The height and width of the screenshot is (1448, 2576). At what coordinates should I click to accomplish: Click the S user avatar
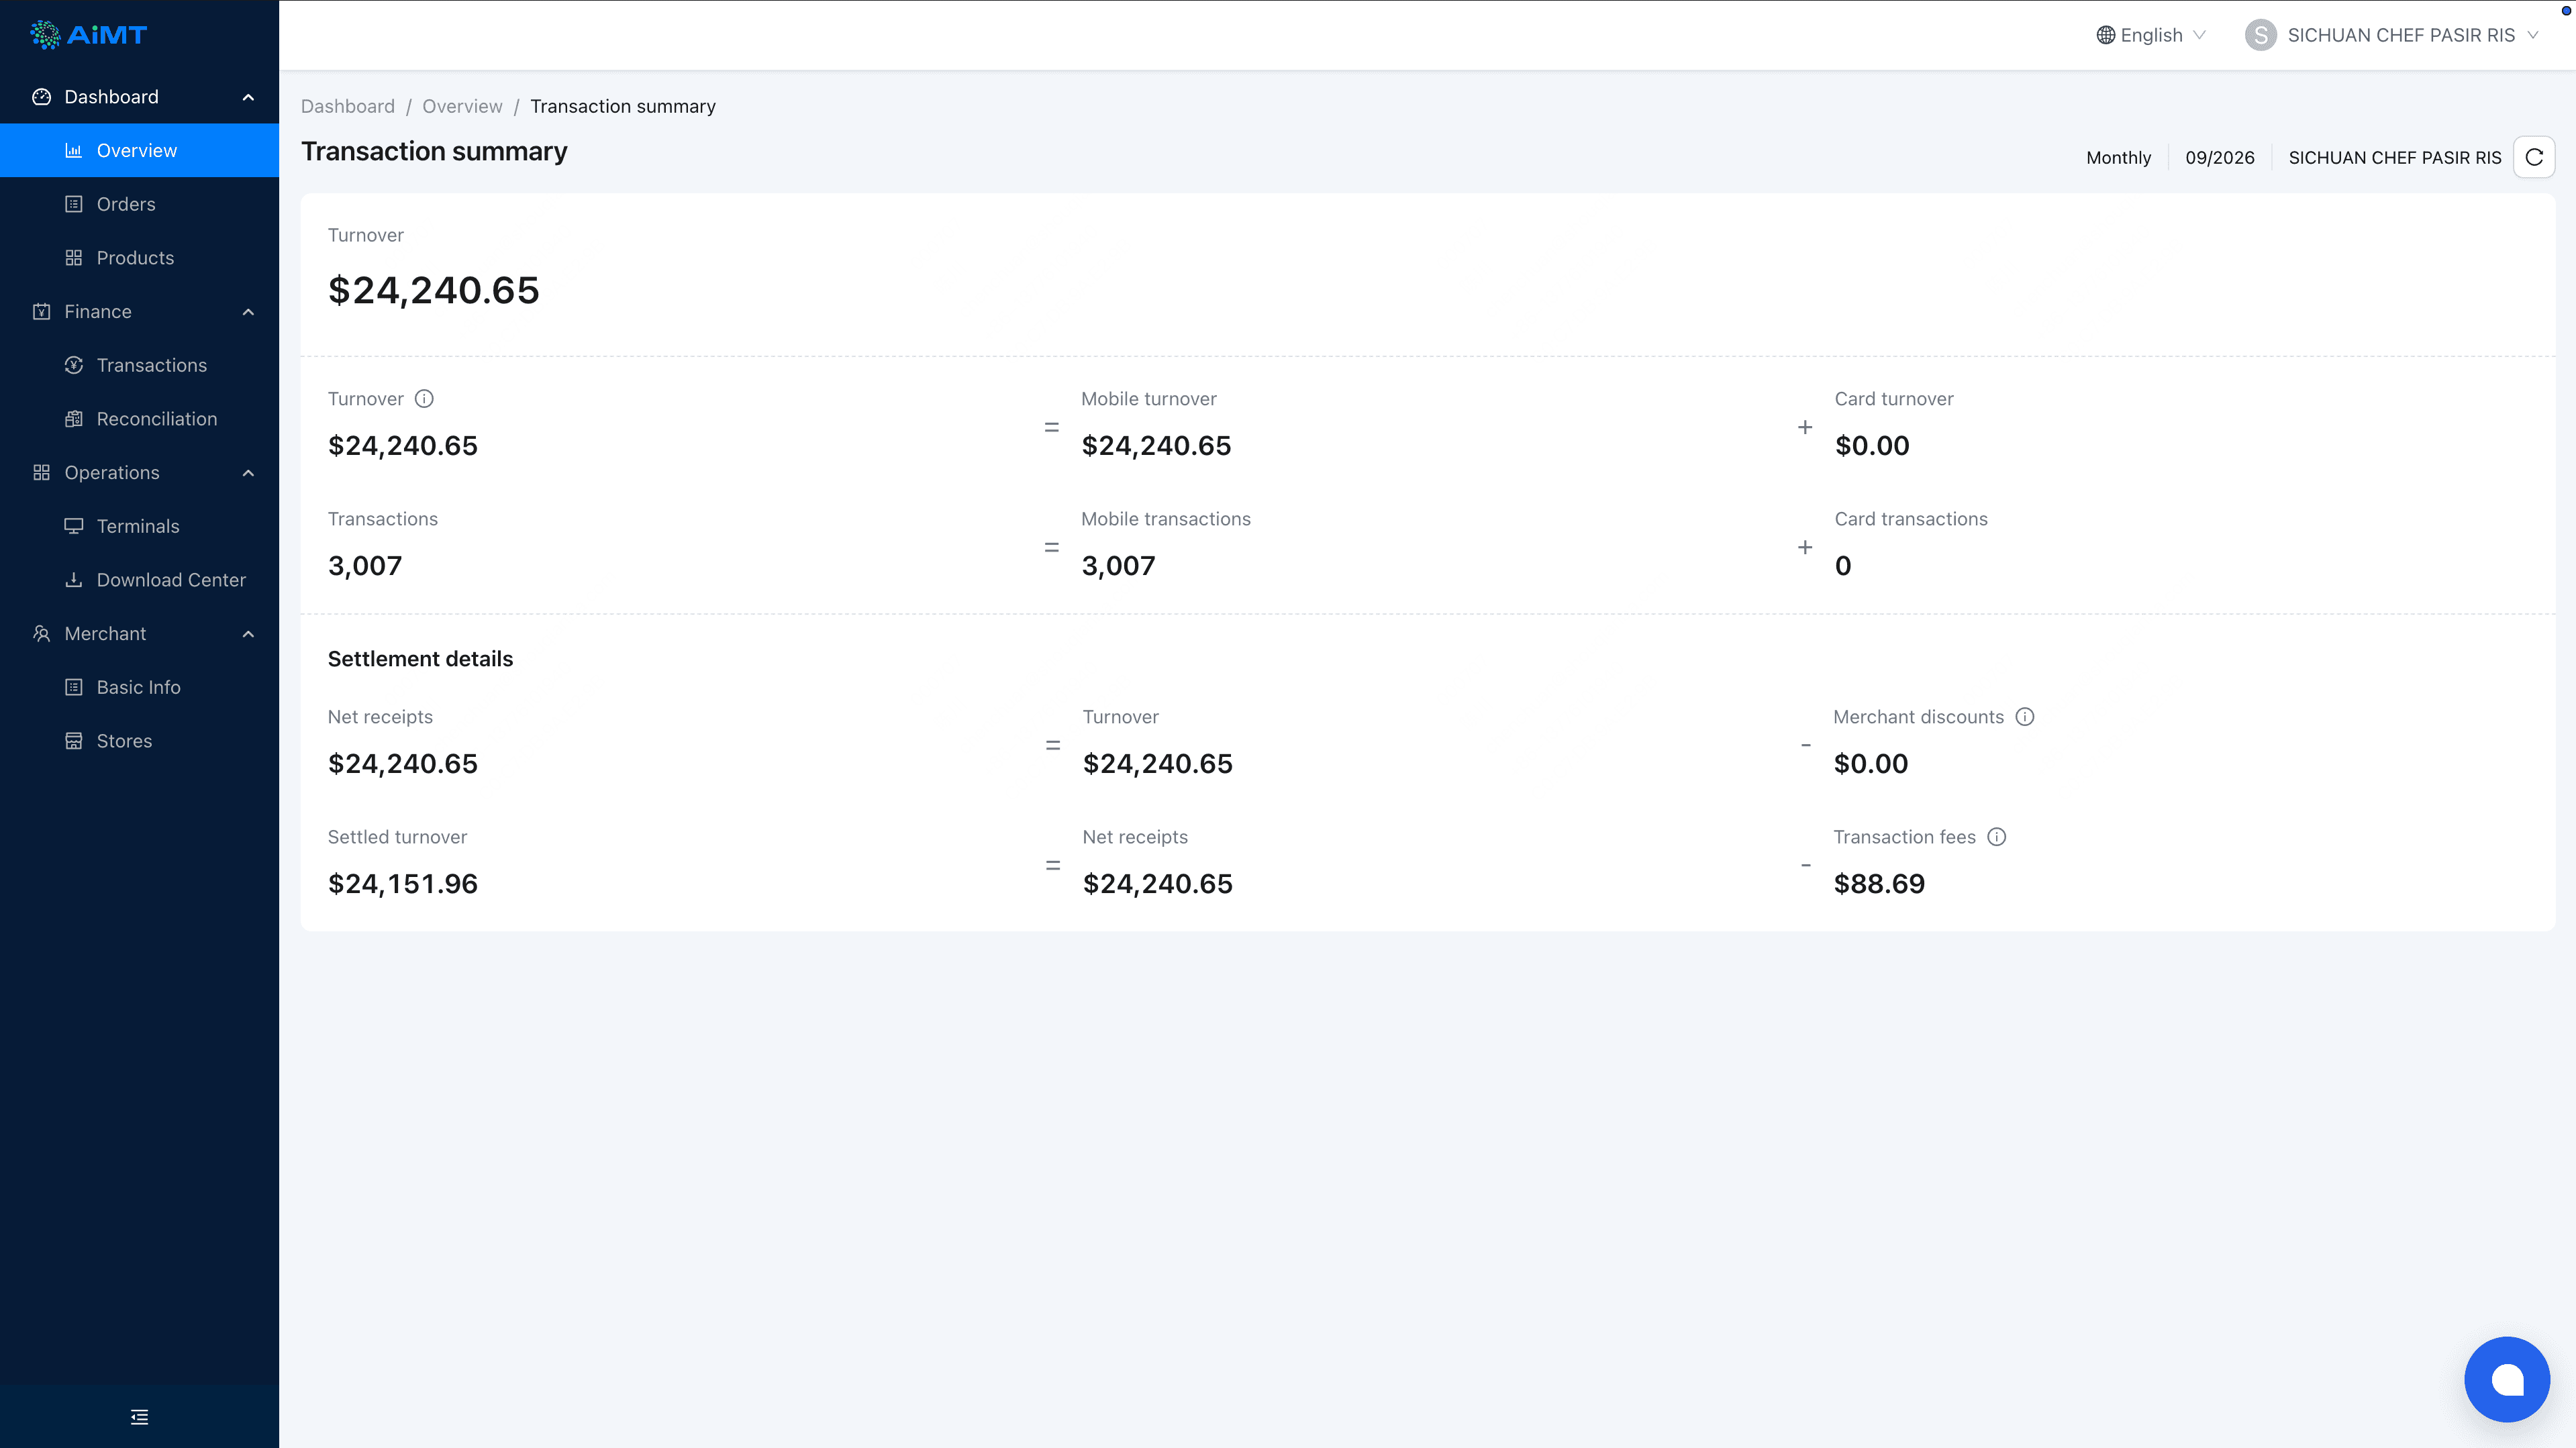coord(2260,35)
